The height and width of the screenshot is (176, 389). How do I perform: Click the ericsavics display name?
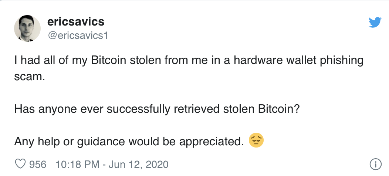(76, 21)
